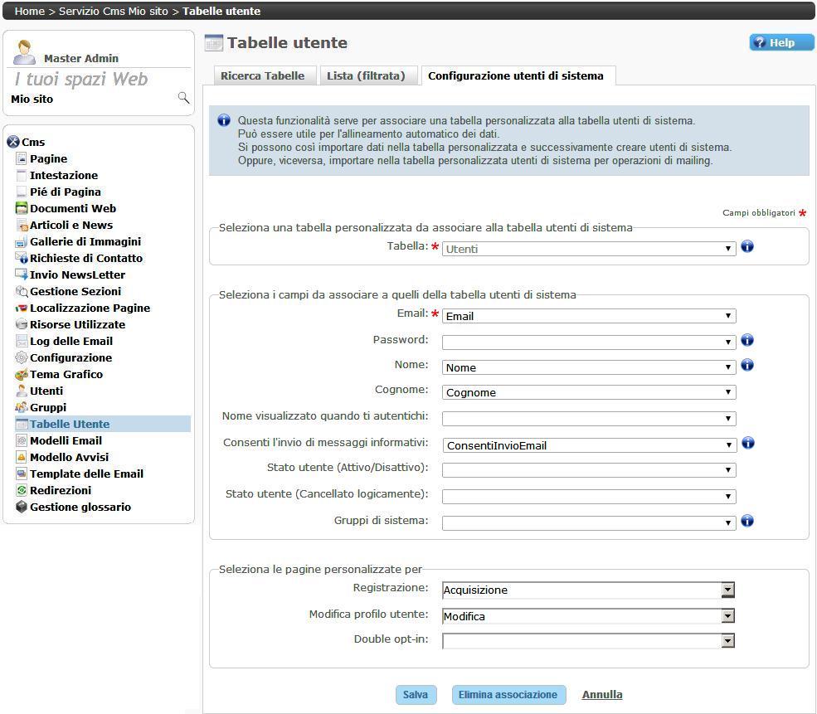The width and height of the screenshot is (817, 714).
Task: Click the Annulla link
Action: (602, 695)
